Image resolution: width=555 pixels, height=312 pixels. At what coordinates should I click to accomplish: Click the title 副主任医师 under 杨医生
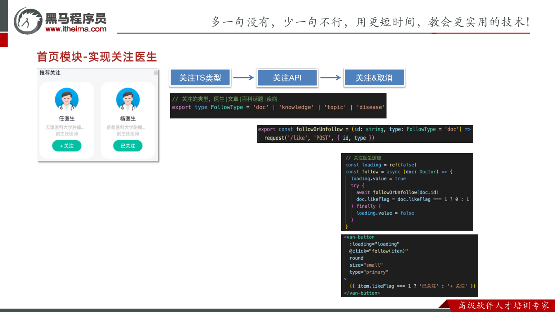tap(128, 134)
